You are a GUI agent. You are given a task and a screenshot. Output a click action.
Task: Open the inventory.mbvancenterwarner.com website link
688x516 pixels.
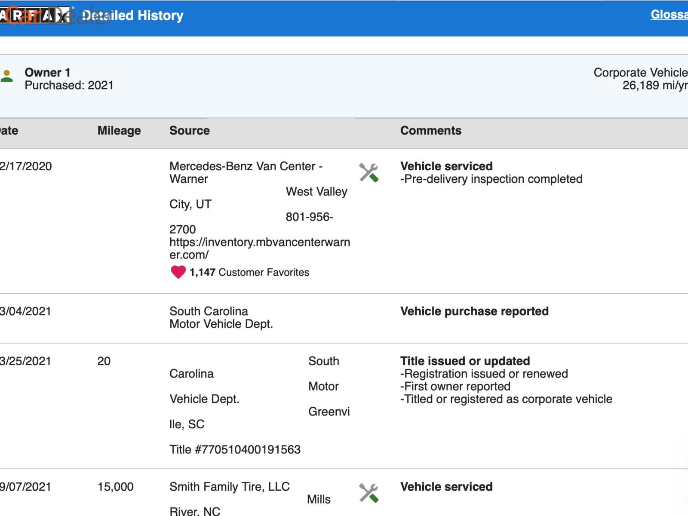tap(259, 248)
